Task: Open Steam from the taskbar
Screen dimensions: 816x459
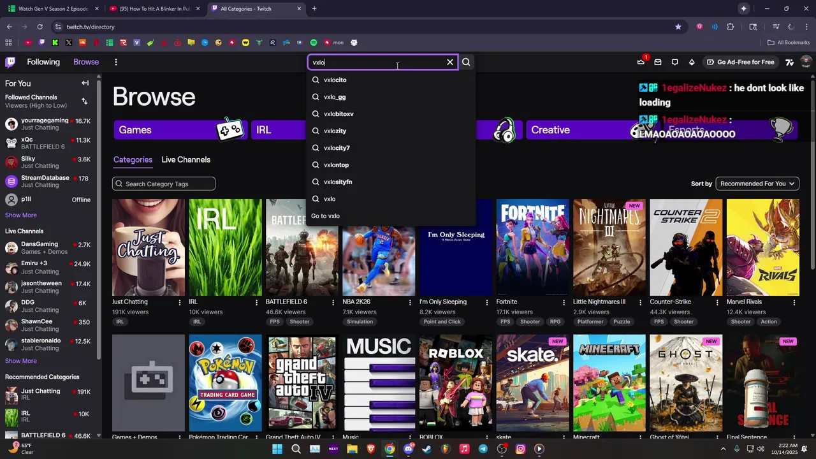Action: [x=426, y=449]
